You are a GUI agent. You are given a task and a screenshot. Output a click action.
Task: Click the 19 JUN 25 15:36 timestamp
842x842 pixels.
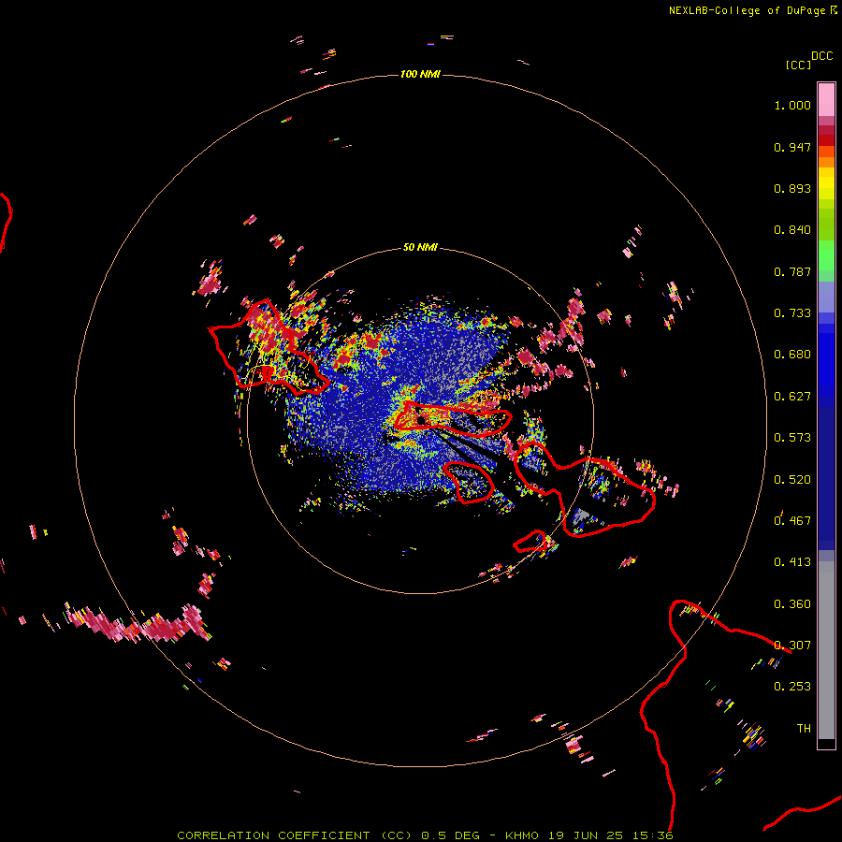[611, 835]
